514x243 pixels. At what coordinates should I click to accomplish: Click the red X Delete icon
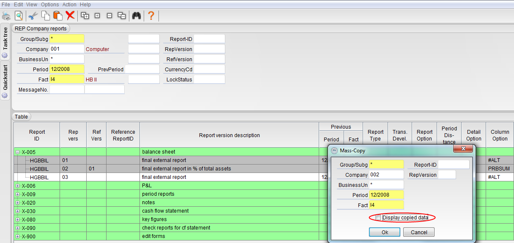(x=70, y=16)
